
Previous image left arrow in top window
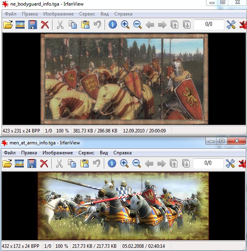point(150,25)
